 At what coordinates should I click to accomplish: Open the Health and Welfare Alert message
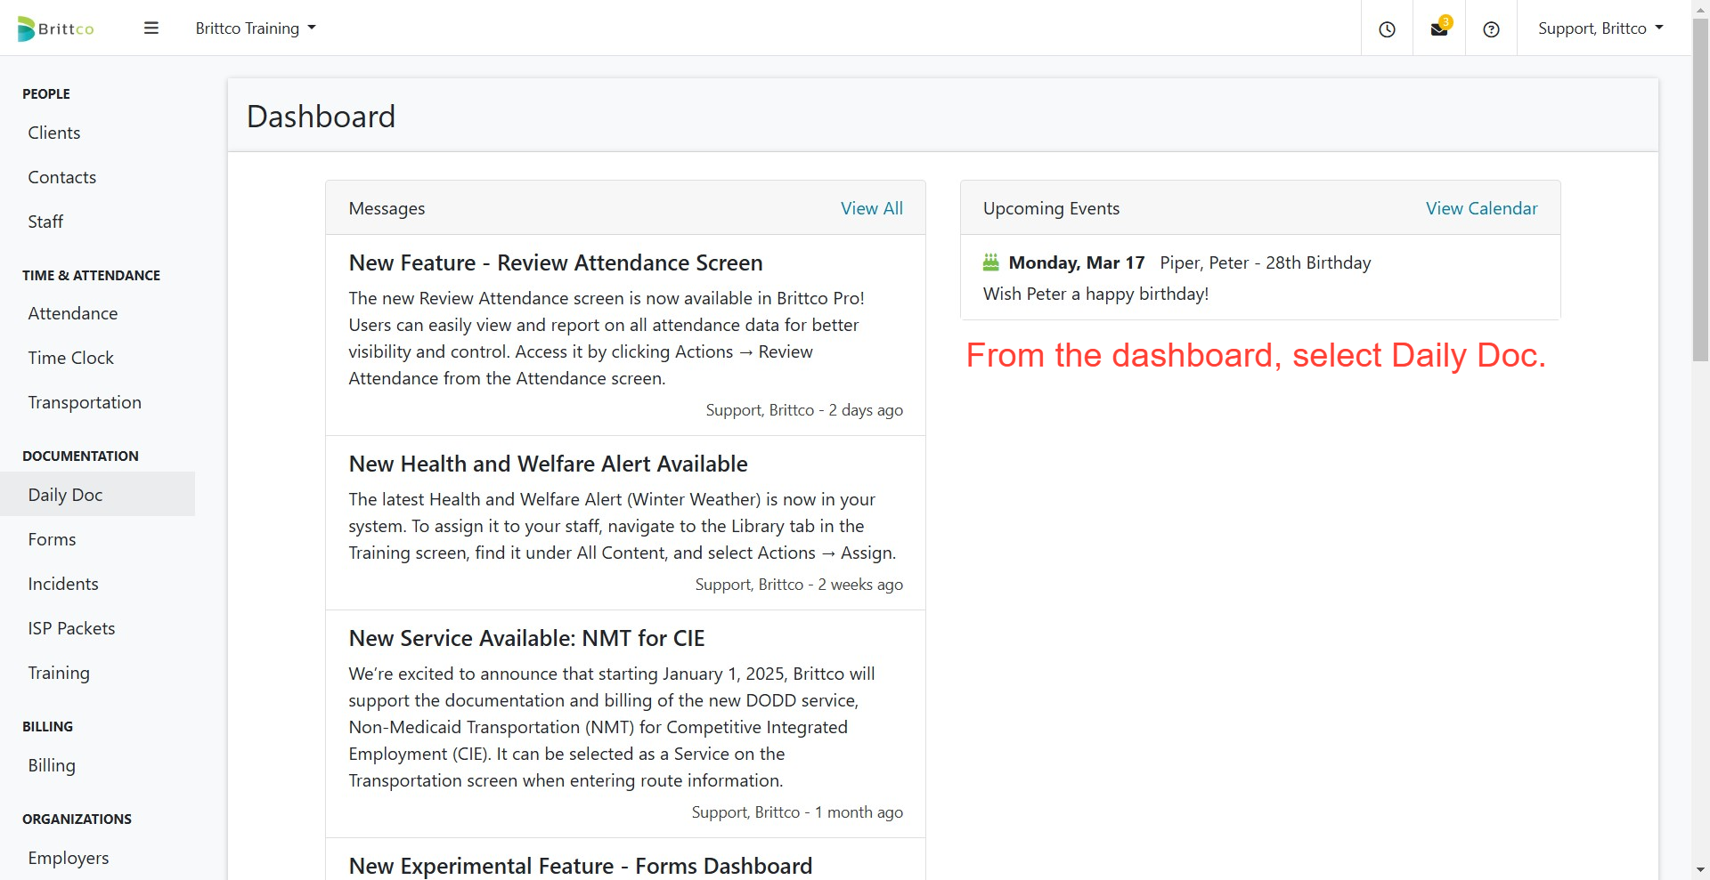point(549,464)
